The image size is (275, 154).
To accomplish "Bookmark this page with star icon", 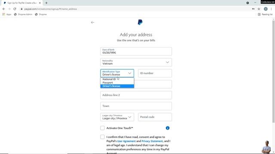I will [x=259, y=9].
